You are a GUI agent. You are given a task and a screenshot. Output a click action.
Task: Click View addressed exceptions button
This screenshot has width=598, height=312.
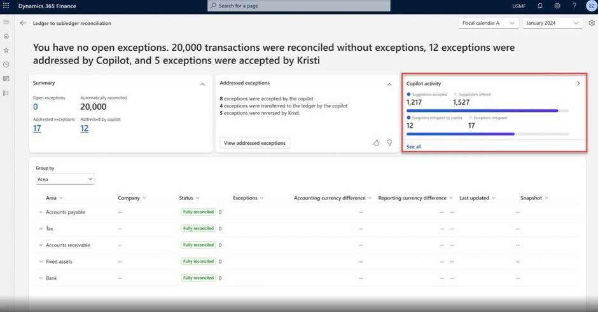(254, 143)
